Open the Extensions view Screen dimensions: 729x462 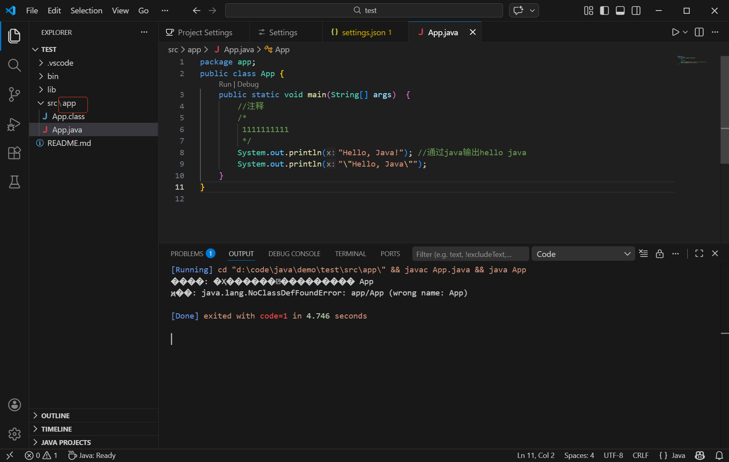point(15,153)
